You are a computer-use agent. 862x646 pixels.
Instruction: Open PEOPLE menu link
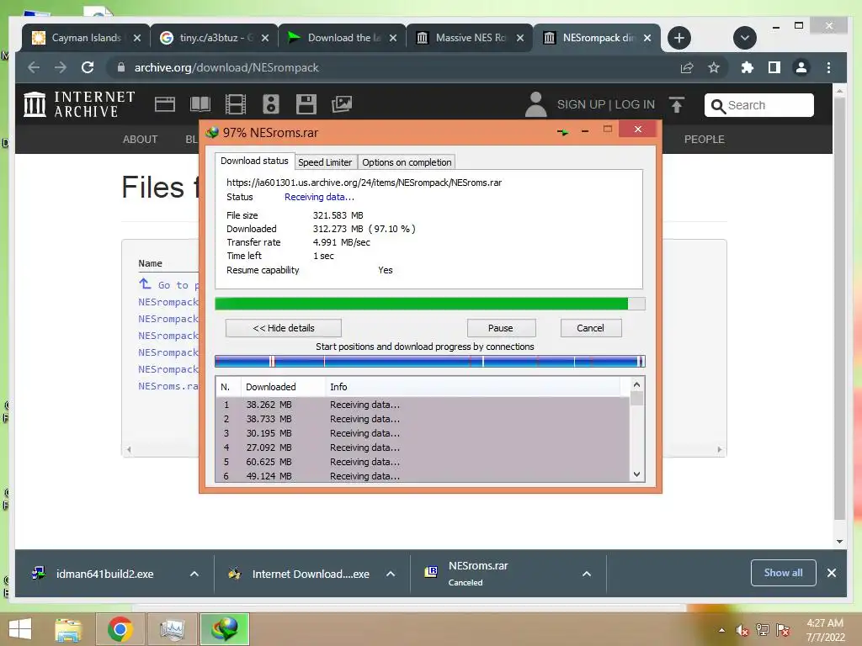(x=705, y=140)
